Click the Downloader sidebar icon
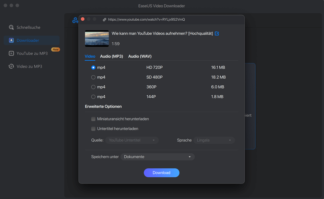This screenshot has height=199, width=324. pos(11,40)
